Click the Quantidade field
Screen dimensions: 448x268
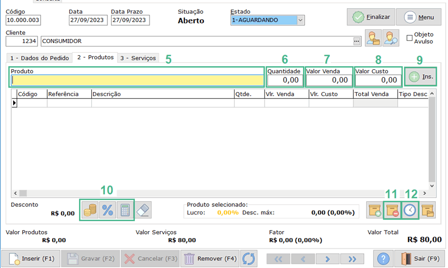pos(285,80)
